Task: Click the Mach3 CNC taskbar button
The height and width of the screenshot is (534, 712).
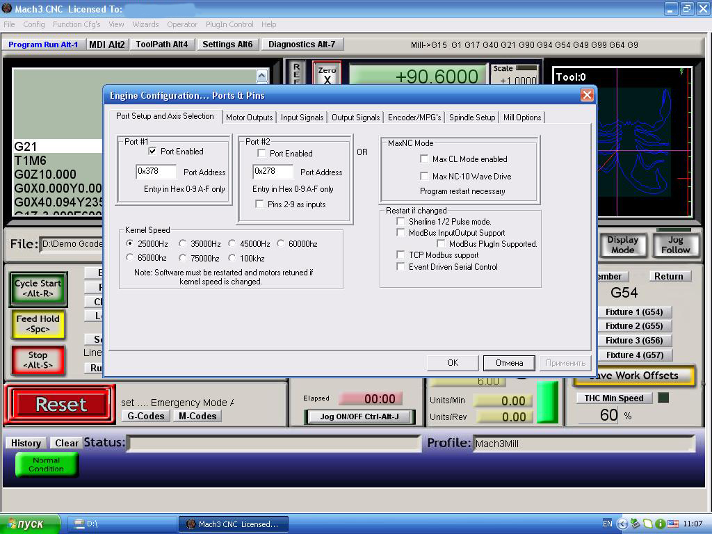Action: click(234, 524)
